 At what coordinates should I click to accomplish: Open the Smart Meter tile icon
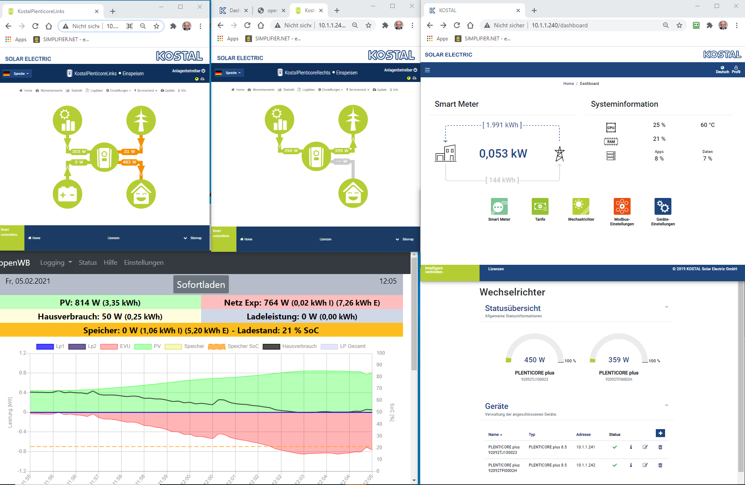(499, 206)
